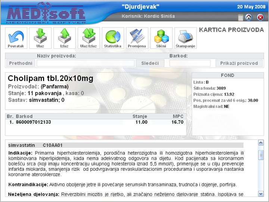Click the Štampanje printer icon
Screen dimensions: 269x202
(185, 38)
